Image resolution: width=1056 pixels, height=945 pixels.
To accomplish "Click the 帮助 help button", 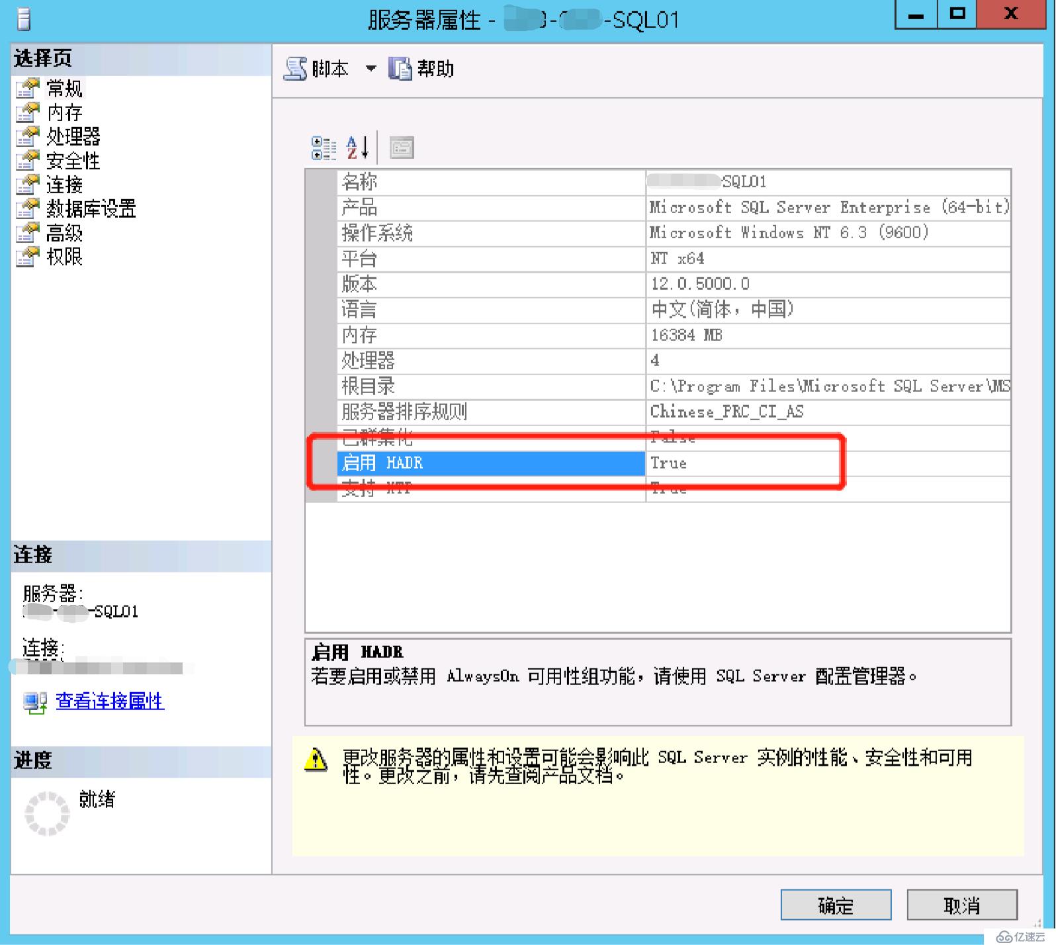I will [x=421, y=69].
